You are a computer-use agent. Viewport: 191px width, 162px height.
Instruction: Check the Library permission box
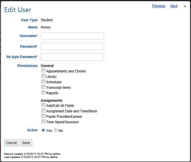[43, 76]
